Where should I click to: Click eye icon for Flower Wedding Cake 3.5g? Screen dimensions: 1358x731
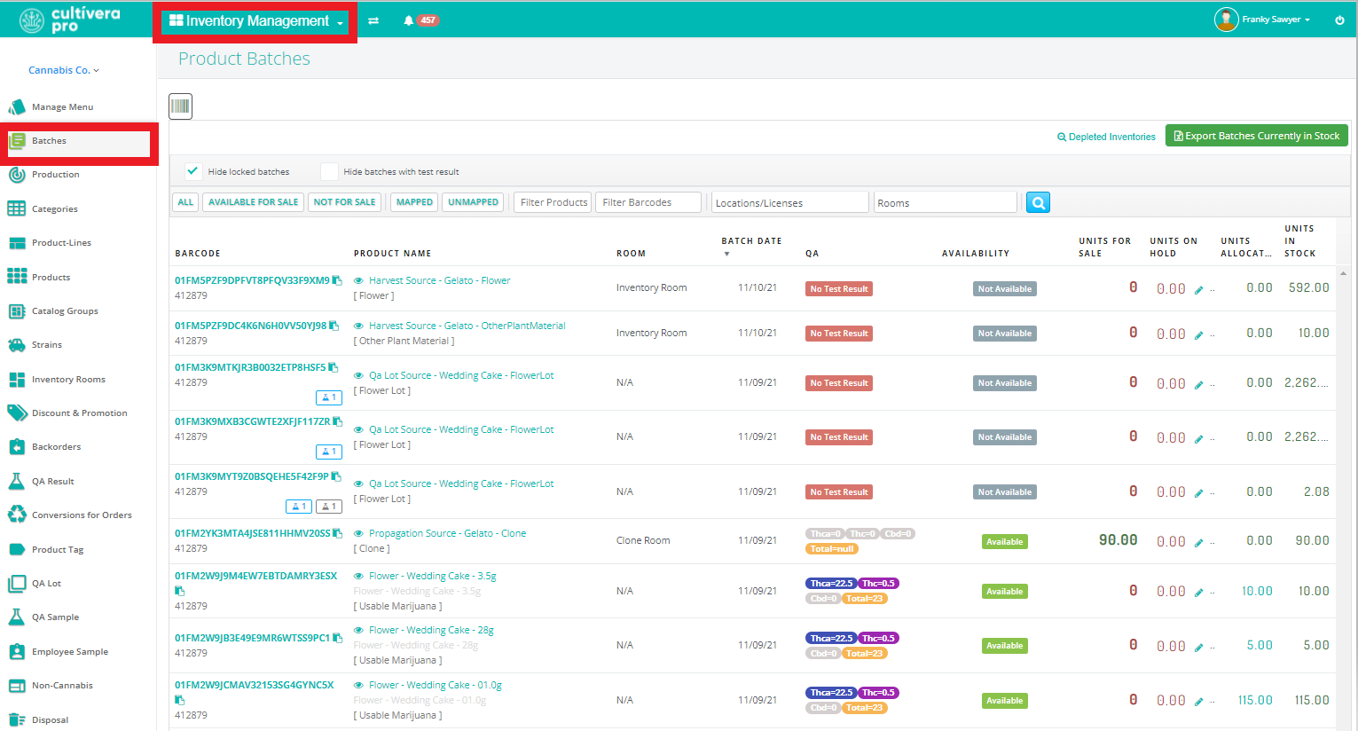click(358, 577)
